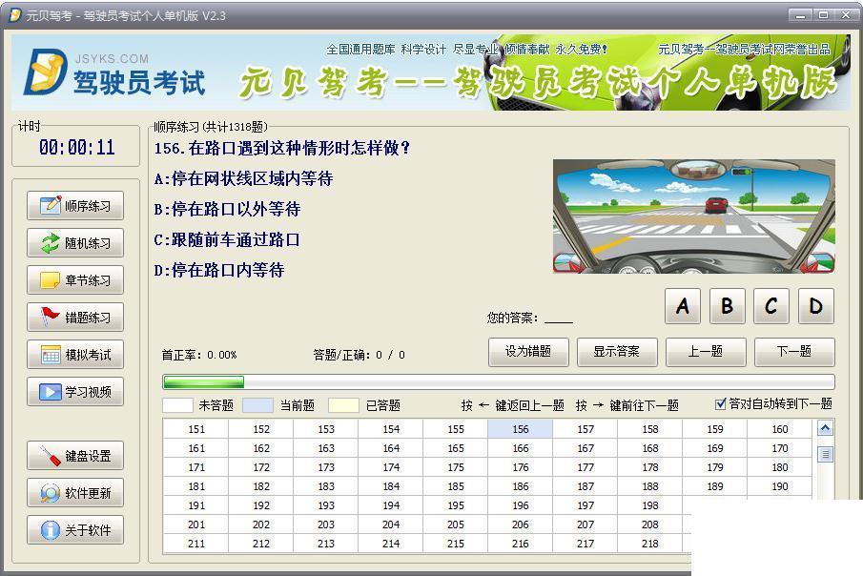
Task: Advance with 下一题 button
Action: point(794,352)
